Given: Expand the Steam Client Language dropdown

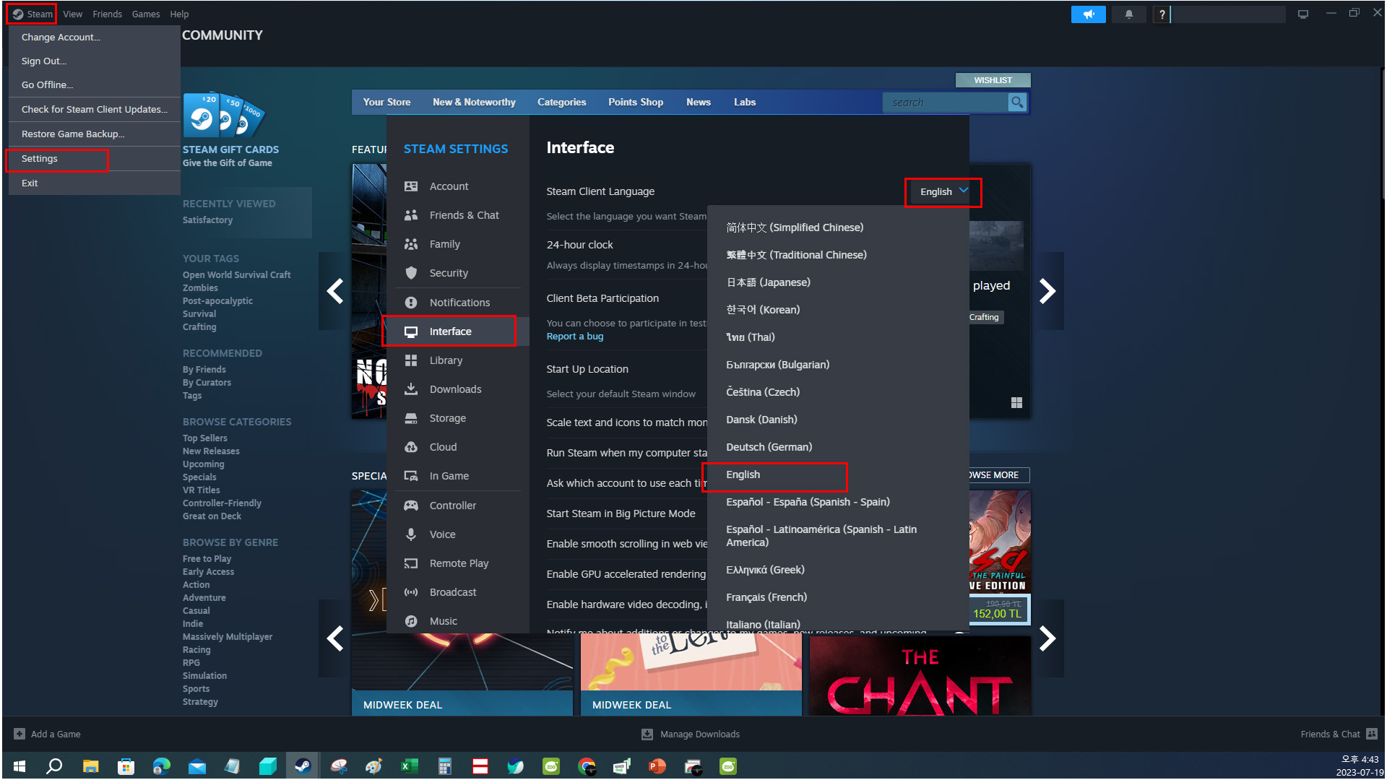Looking at the screenshot, I should (943, 191).
